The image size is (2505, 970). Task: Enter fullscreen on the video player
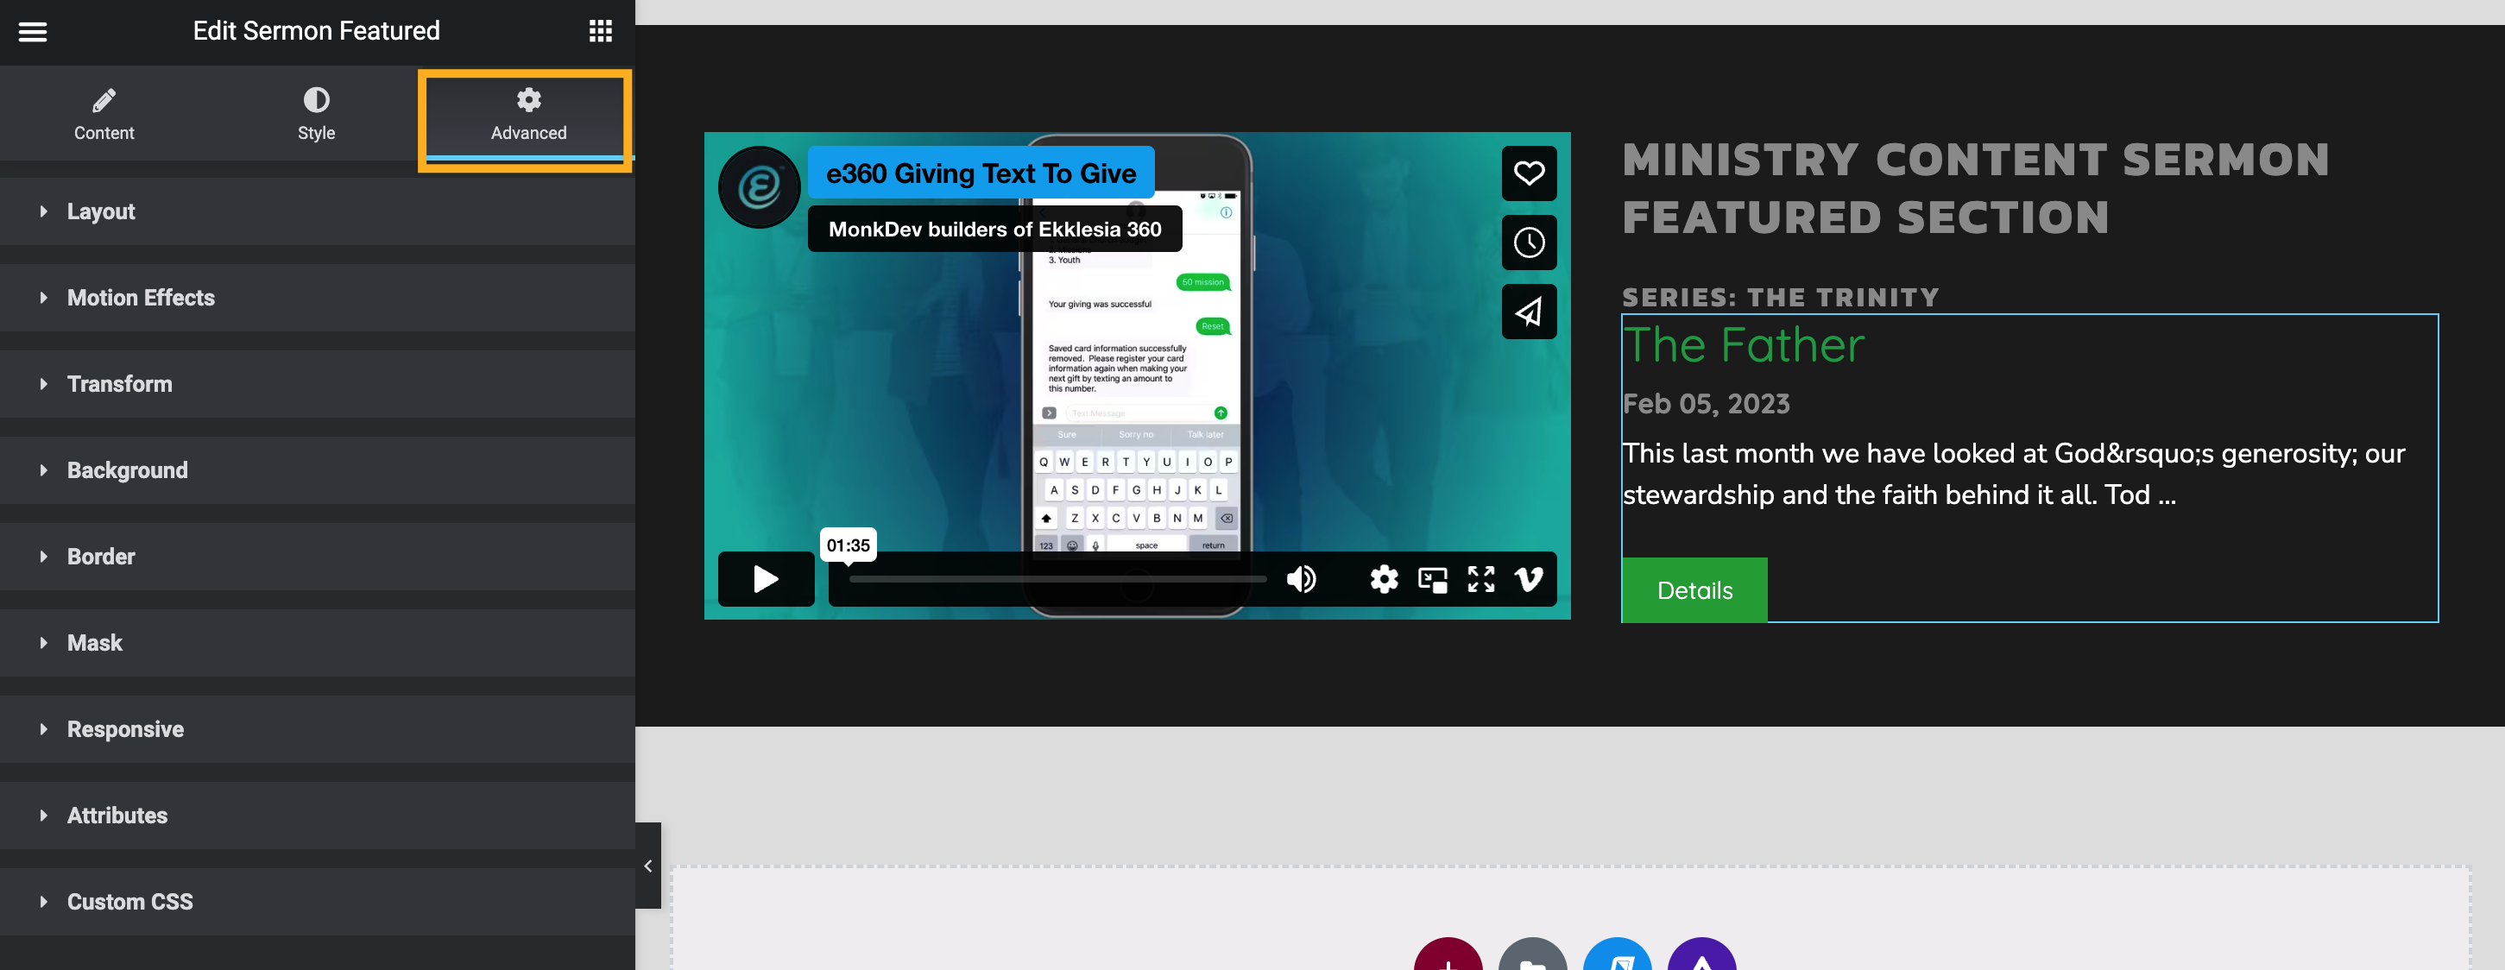point(1481,579)
